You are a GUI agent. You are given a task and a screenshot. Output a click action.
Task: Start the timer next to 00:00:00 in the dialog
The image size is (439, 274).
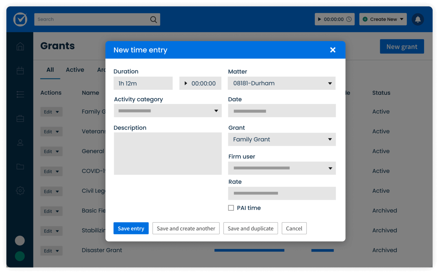coord(186,83)
